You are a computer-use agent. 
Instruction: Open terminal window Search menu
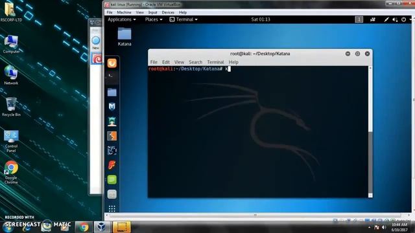pyautogui.click(x=195, y=62)
